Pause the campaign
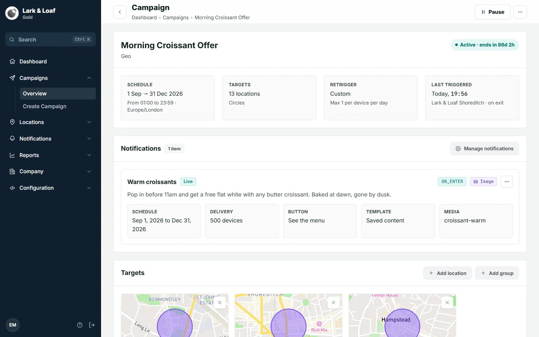This screenshot has width=539, height=337. [493, 12]
